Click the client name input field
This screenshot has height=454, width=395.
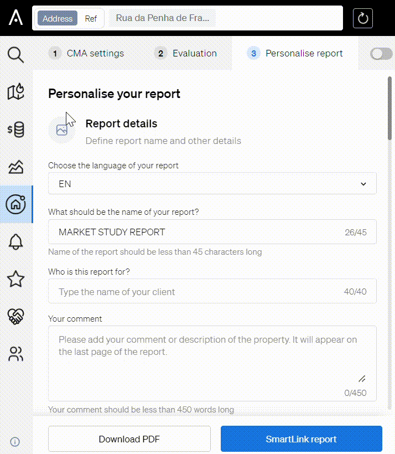(x=212, y=291)
